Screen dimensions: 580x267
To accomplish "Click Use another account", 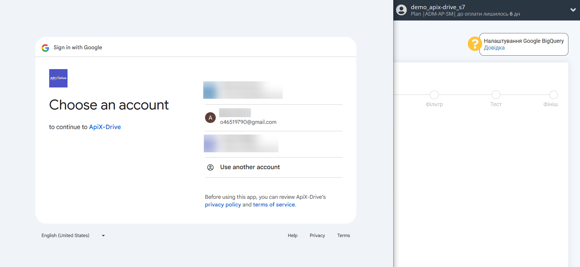I will (273, 167).
